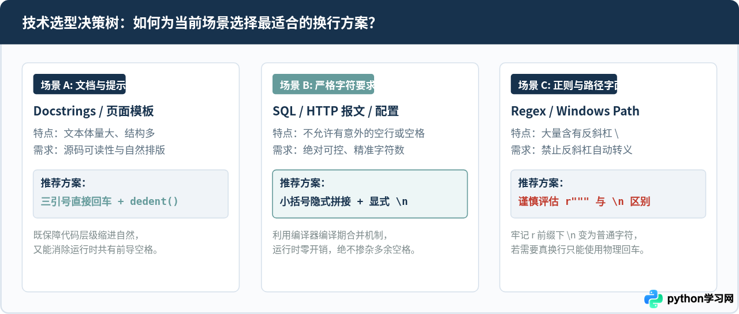Select the '场景 B: 严格字符要求' badge
The width and height of the screenshot is (739, 314).
[x=323, y=85]
